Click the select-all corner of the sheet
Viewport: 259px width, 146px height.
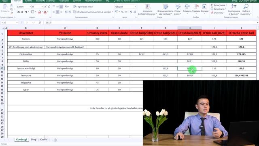pyautogui.click(x=3, y=28)
